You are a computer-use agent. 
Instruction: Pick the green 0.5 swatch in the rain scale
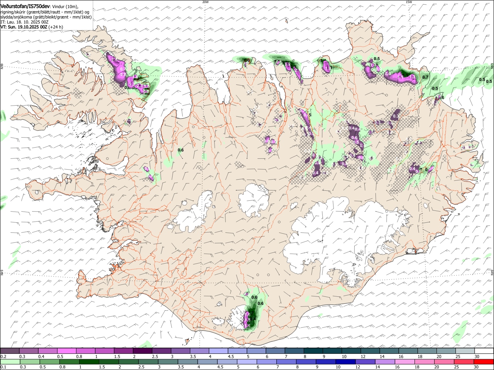click(49, 362)
